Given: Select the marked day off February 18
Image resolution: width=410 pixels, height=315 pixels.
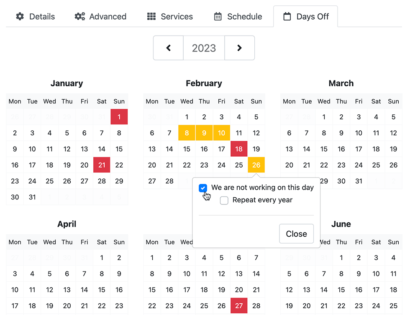Looking at the screenshot, I should [239, 149].
